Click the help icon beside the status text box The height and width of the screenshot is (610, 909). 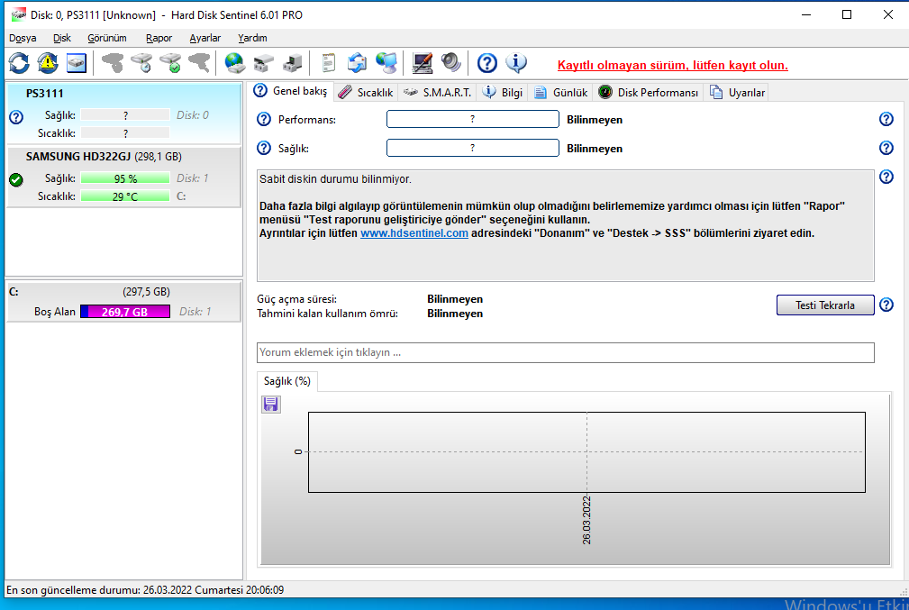(x=886, y=177)
